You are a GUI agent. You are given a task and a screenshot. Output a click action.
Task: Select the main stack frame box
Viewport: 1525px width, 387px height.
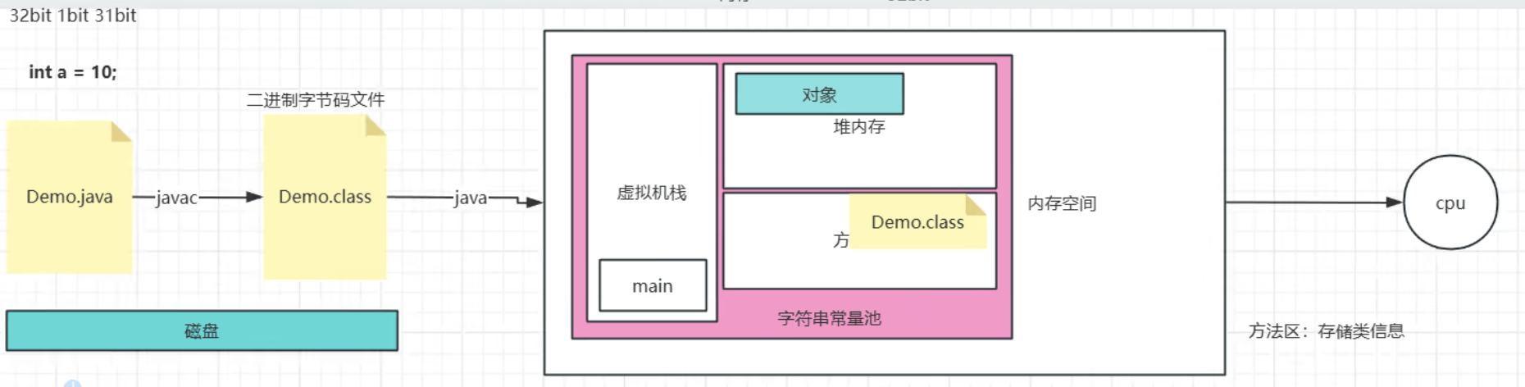pyautogui.click(x=653, y=285)
